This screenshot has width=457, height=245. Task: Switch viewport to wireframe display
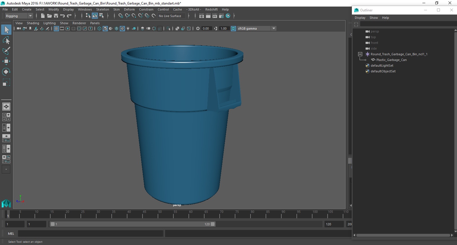point(99,28)
